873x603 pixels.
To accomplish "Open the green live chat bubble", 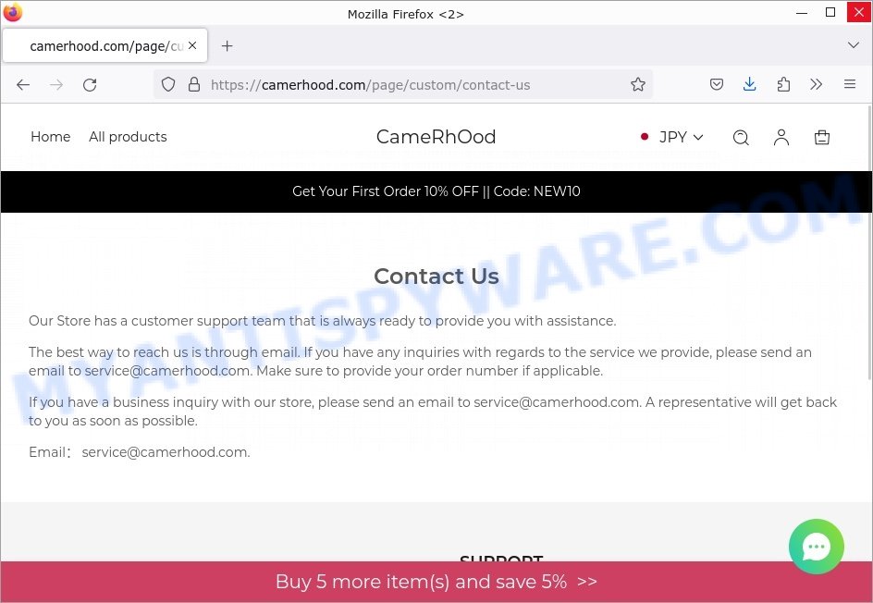I will [x=817, y=547].
